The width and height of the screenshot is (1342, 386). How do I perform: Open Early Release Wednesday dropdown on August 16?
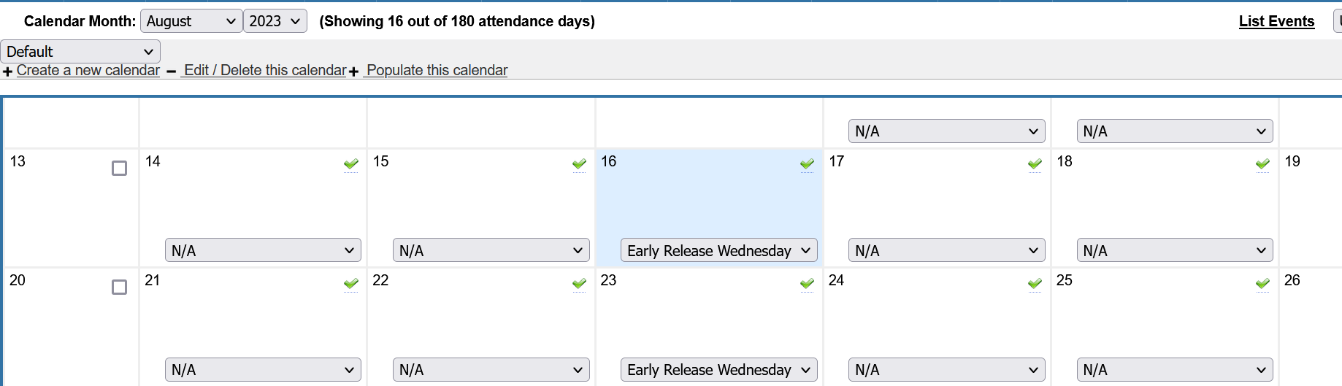tap(718, 250)
